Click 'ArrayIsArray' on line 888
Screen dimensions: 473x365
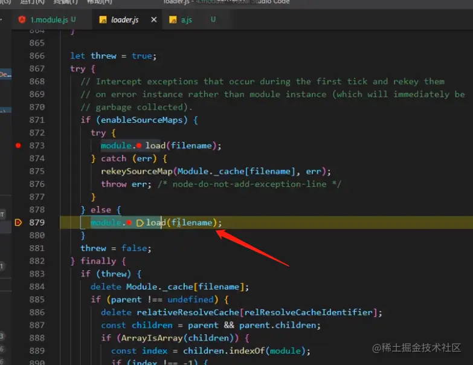(152, 338)
